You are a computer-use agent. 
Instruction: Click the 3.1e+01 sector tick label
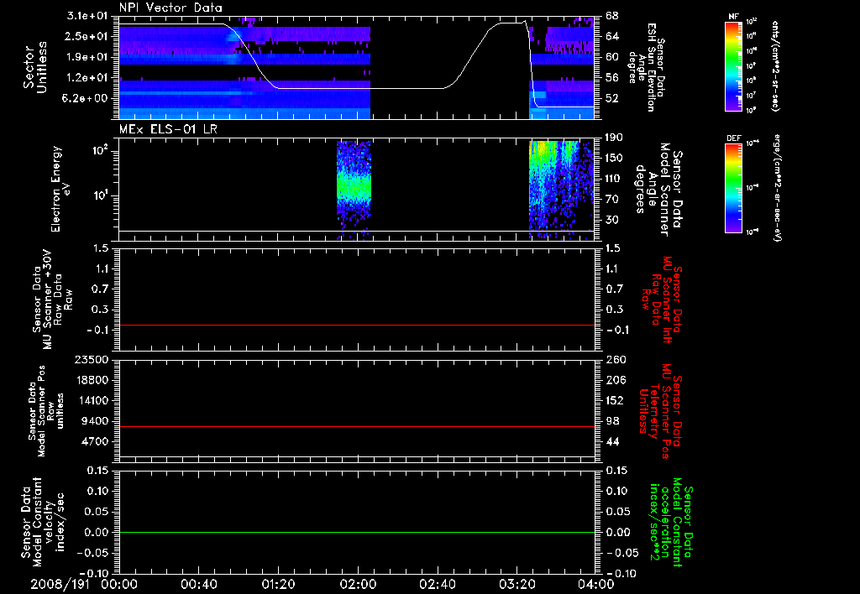click(87, 15)
